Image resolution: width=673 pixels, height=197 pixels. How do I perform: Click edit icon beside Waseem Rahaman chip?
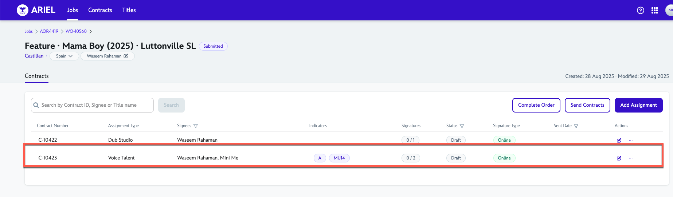[126, 56]
